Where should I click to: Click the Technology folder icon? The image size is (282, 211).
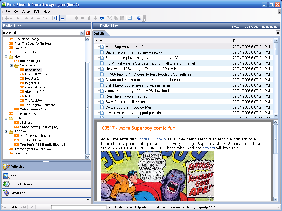(17, 66)
